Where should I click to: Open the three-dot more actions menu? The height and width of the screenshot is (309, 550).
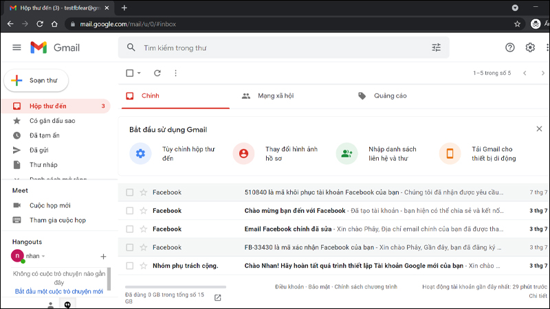(x=175, y=73)
